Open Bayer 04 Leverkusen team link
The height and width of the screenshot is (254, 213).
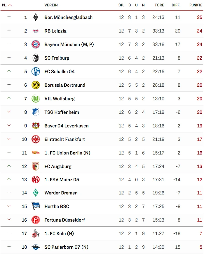coord(67,126)
